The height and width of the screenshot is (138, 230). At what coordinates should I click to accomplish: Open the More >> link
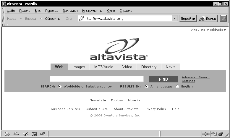click(134, 100)
